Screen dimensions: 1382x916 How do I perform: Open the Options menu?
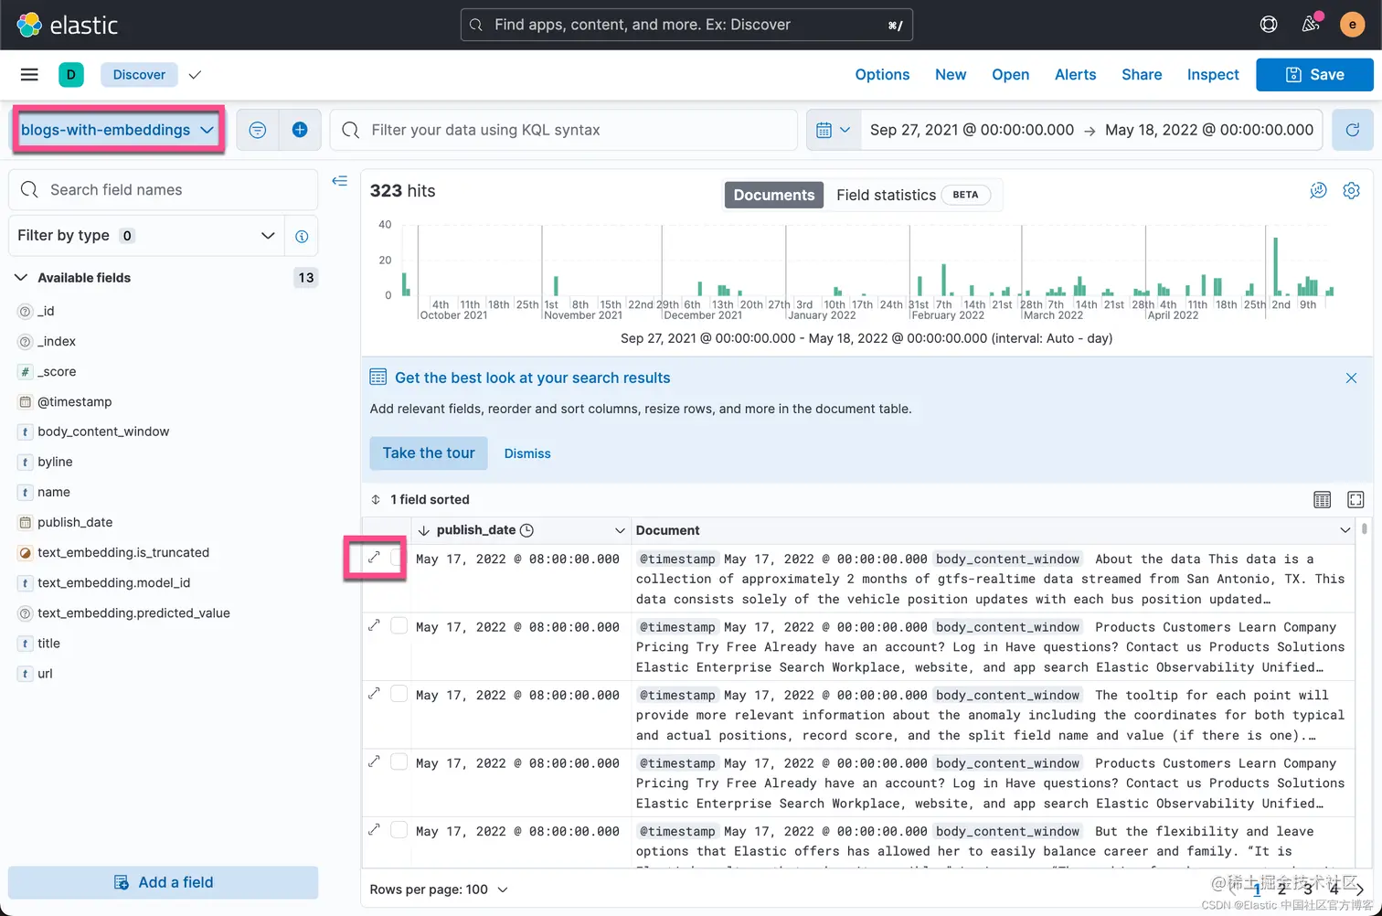click(x=882, y=75)
